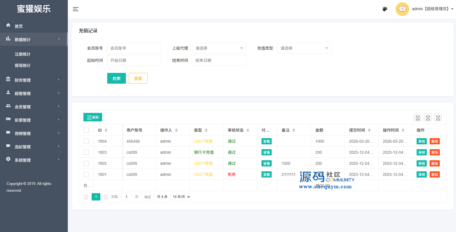The image size is (456, 232).
Task: Open the 充值类型 dropdown
Action: [x=304, y=48]
